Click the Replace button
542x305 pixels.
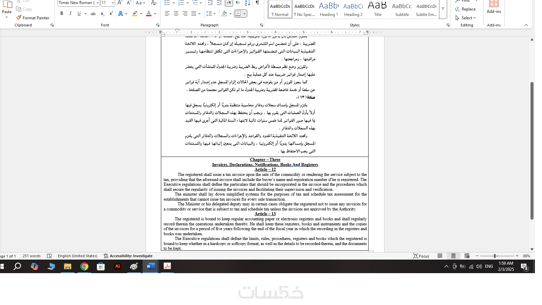(x=465, y=9)
